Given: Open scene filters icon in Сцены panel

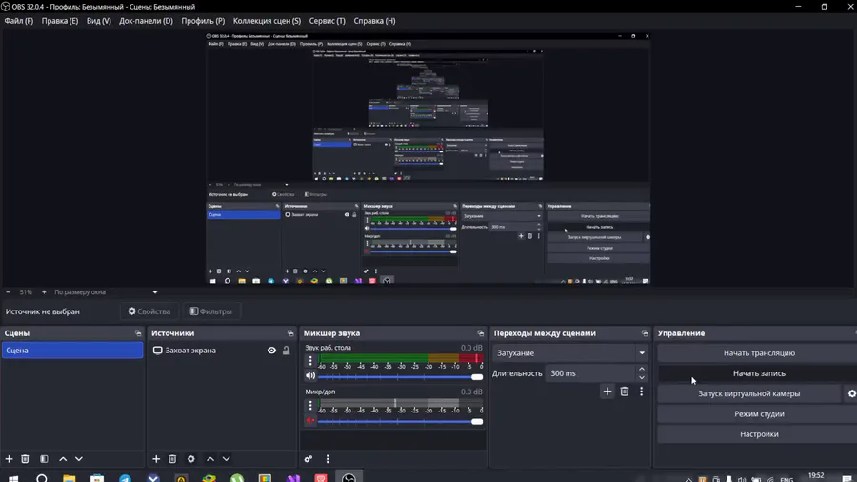Looking at the screenshot, I should pos(44,459).
